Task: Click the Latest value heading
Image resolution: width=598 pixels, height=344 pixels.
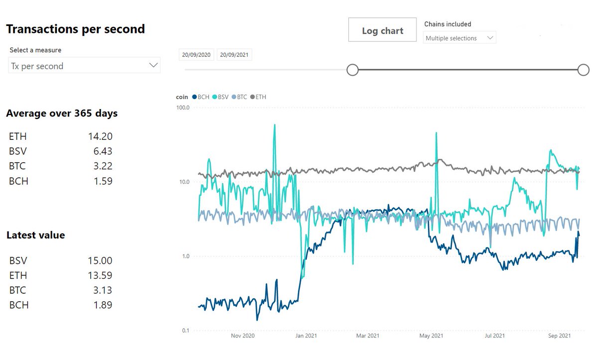Action: click(x=35, y=235)
